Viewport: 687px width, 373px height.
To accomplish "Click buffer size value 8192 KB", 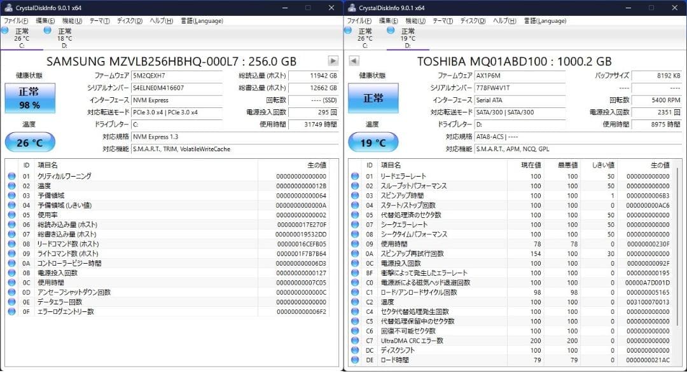I will (656, 76).
